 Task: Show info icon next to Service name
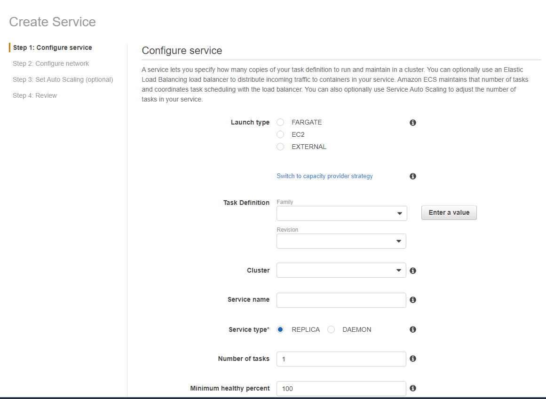click(412, 299)
